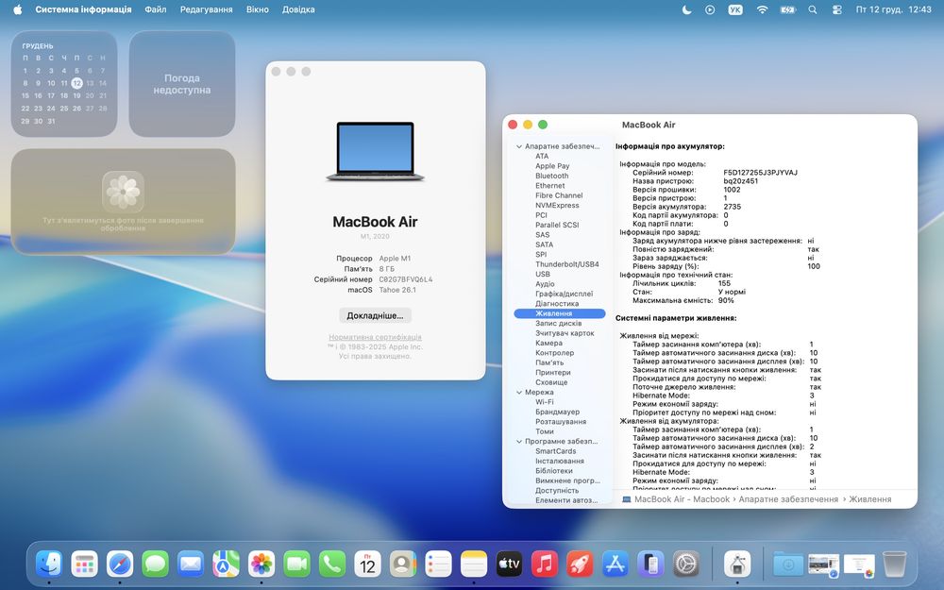Select Wi-Fi under Мережа
This screenshot has height=590, width=944.
click(545, 402)
